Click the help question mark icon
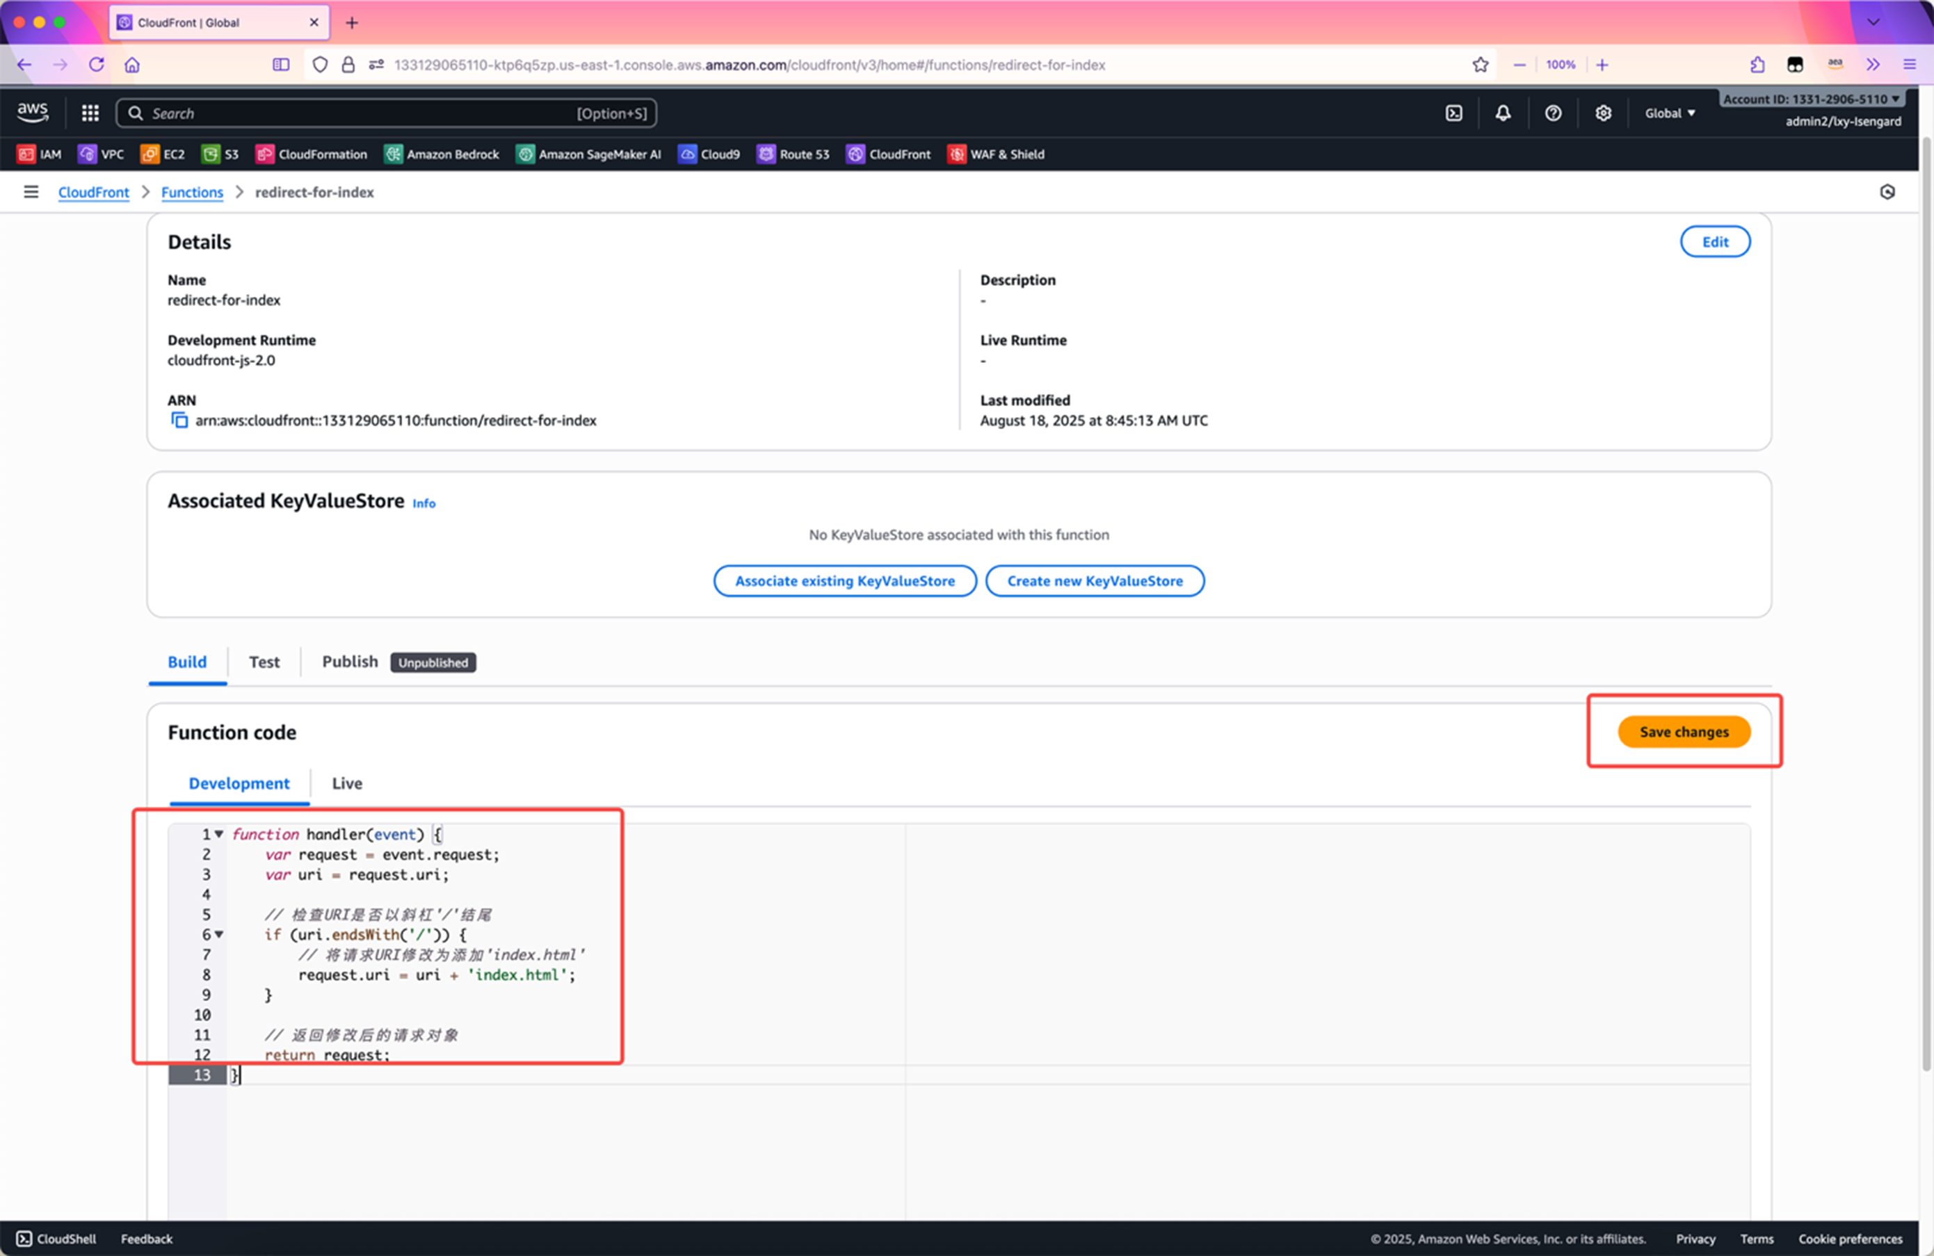Viewport: 1934px width, 1256px height. click(1552, 113)
